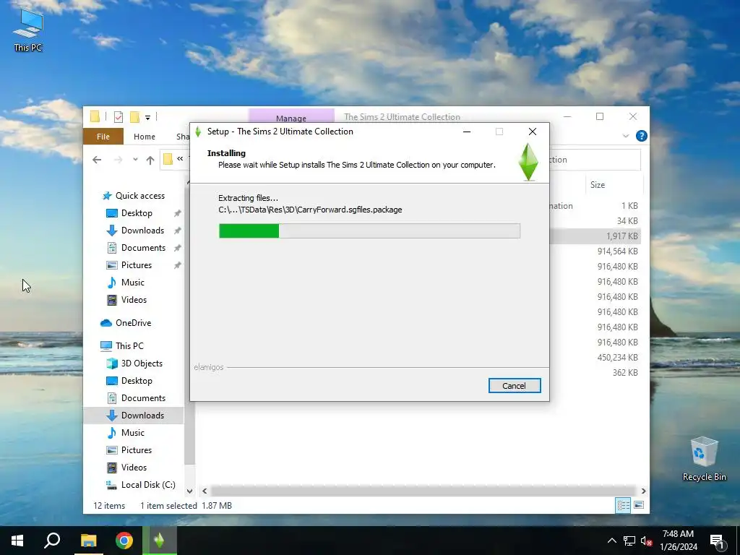Open 3D Objects folder

click(134, 363)
